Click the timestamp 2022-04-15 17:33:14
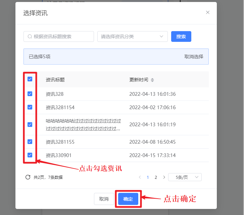Image resolution: width=244 pixels, height=215 pixels. tap(152, 155)
